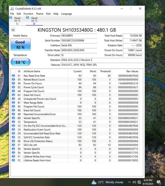165x186 pixels.
Task: Click the status orb for row AB
Action: coord(13,91)
